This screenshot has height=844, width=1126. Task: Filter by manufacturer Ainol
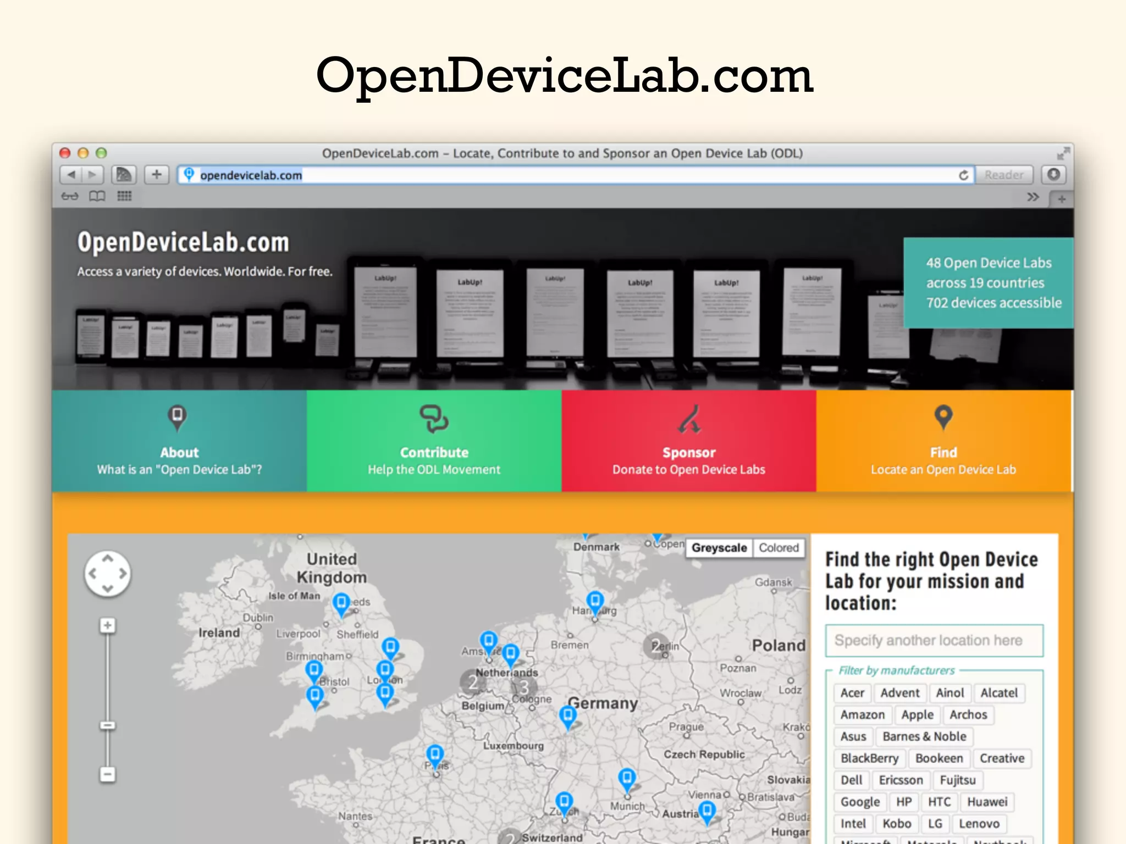tap(950, 693)
